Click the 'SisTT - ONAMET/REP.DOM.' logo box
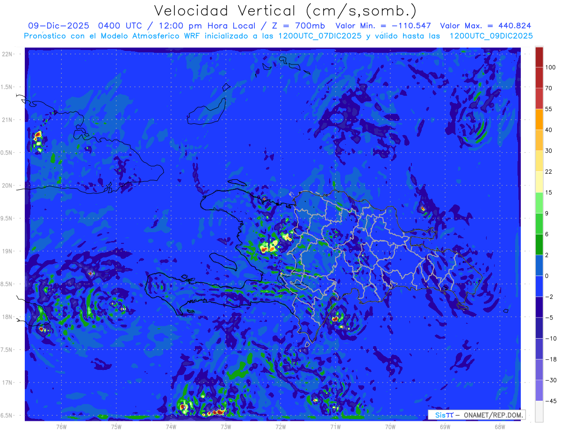Screen dimensions: 561x433 (x=476, y=415)
